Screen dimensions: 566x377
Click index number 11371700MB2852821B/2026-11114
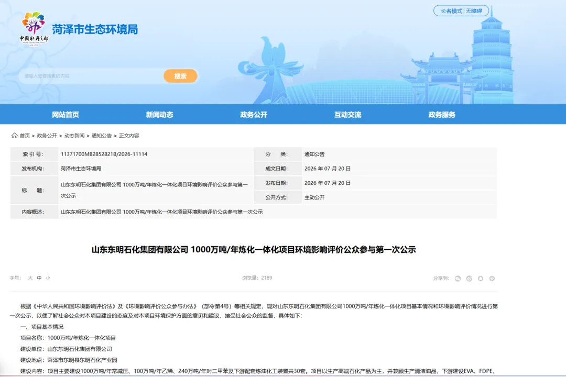click(x=104, y=154)
